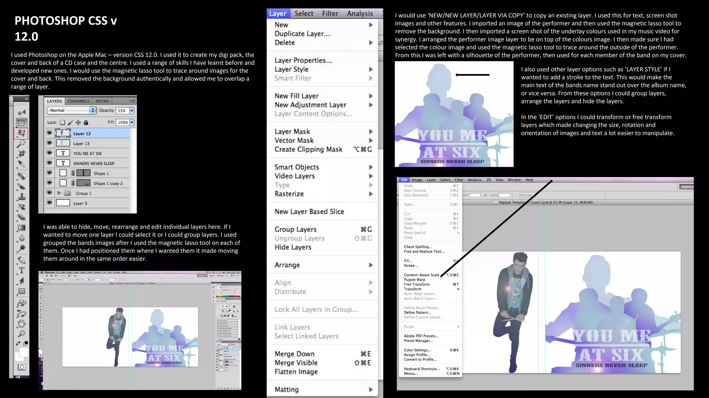Viewport: 709px width, 398px height.
Task: Pick the Hand tool
Action: pyautogui.click(x=21, y=324)
